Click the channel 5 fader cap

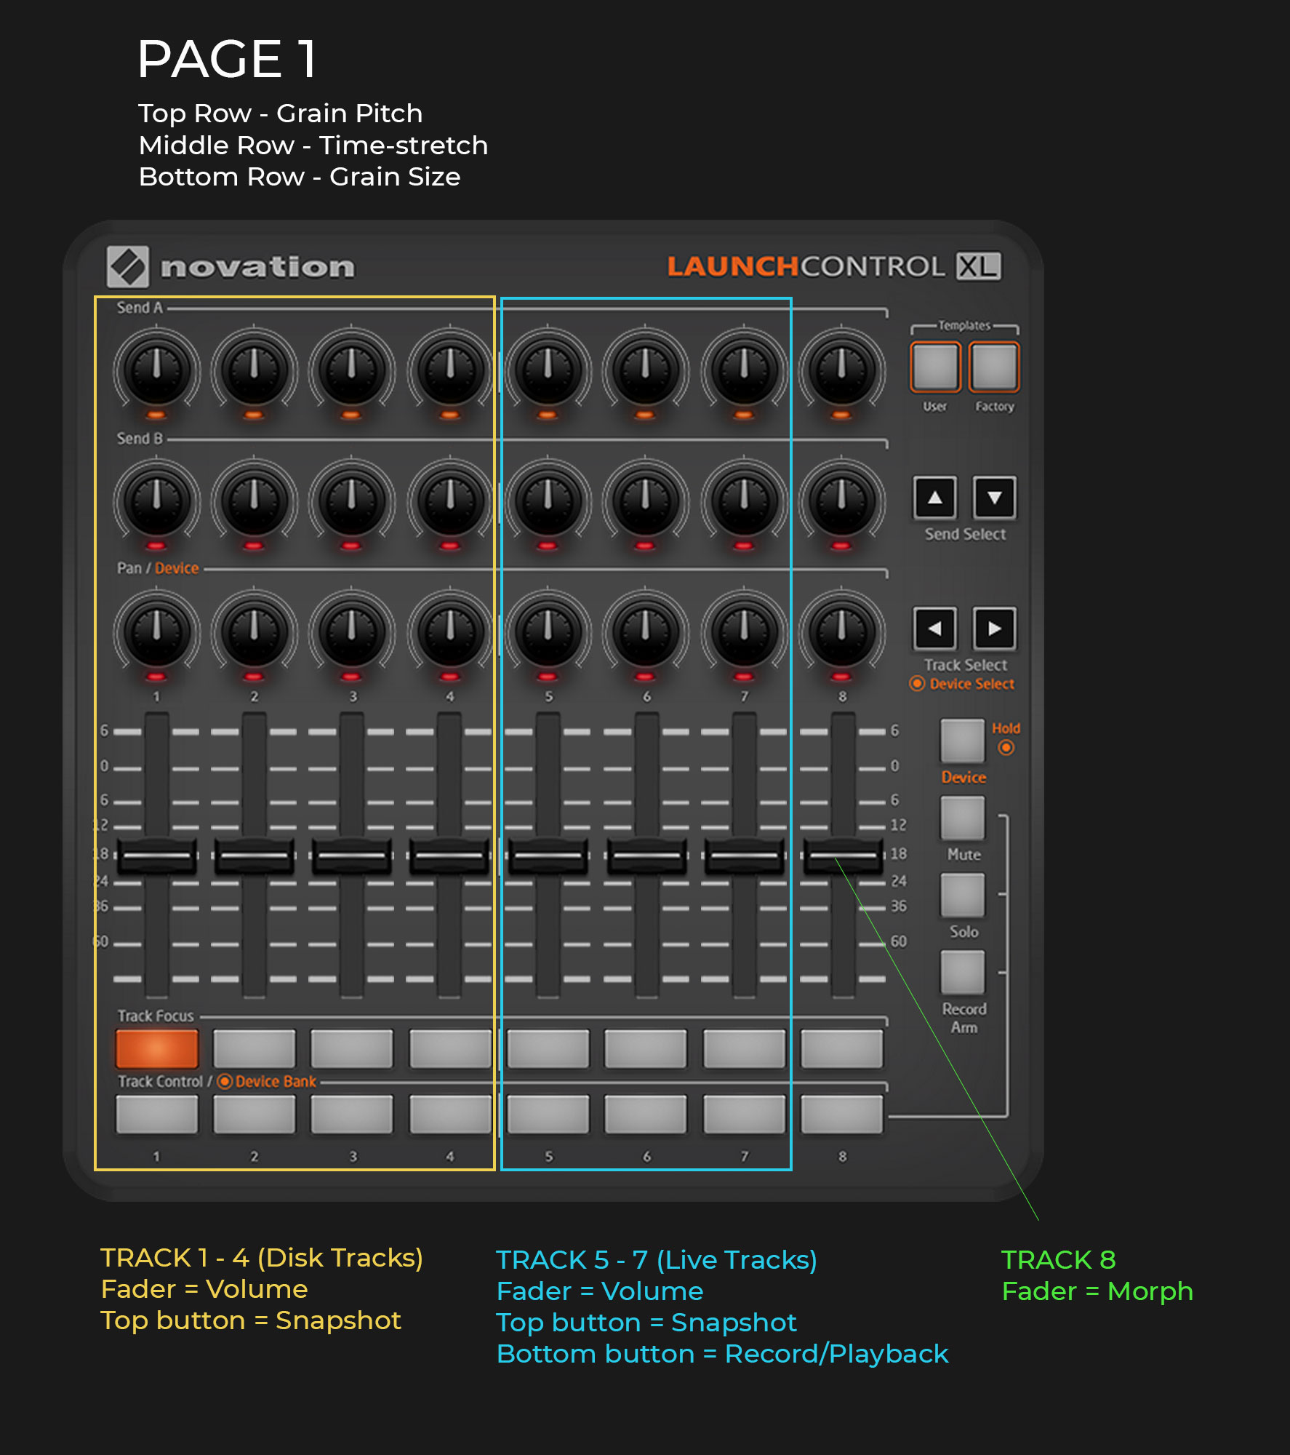548,856
